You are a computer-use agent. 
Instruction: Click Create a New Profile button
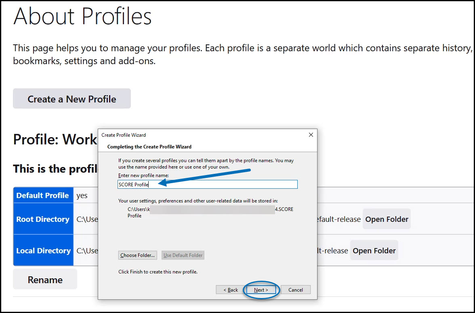(72, 98)
